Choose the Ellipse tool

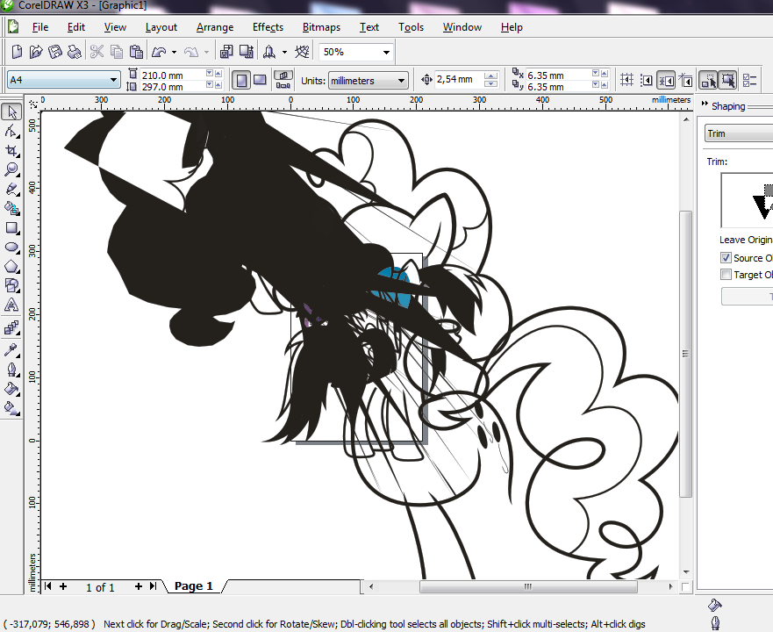11,247
